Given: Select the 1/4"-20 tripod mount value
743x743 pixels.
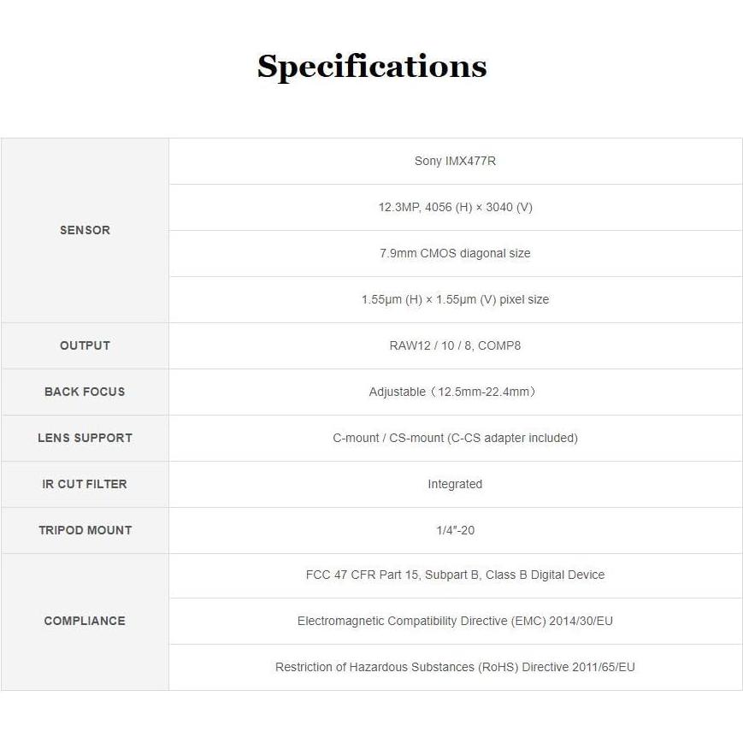Looking at the screenshot, I should (x=455, y=530).
